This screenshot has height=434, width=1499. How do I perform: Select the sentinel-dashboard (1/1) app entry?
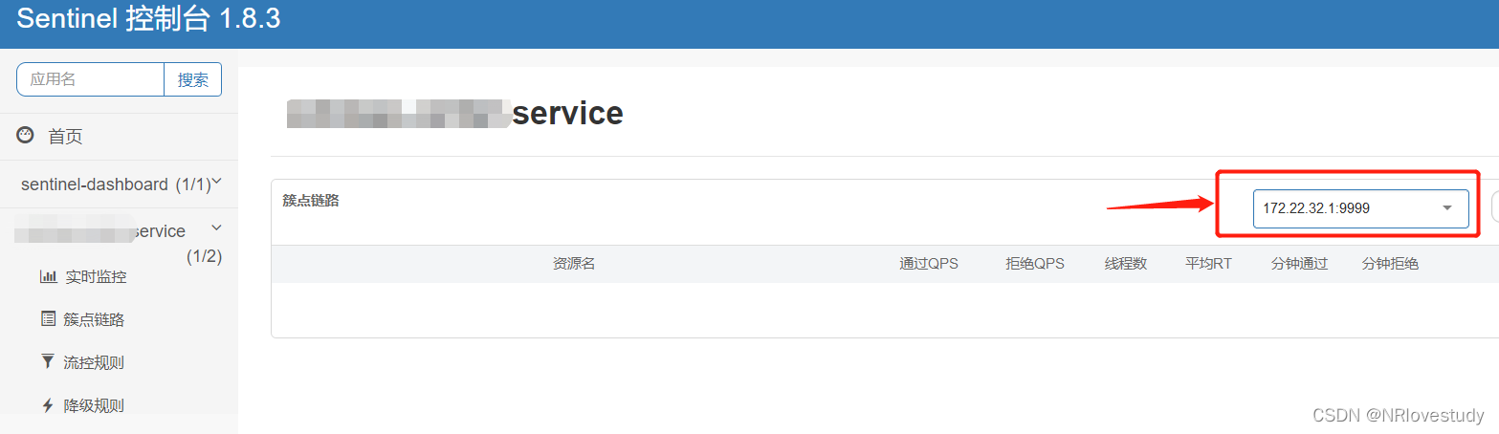tap(115, 184)
